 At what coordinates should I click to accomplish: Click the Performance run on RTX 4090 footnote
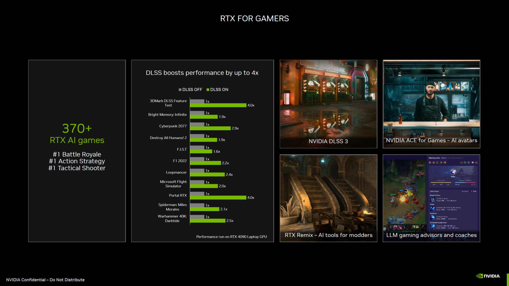pyautogui.click(x=231, y=237)
